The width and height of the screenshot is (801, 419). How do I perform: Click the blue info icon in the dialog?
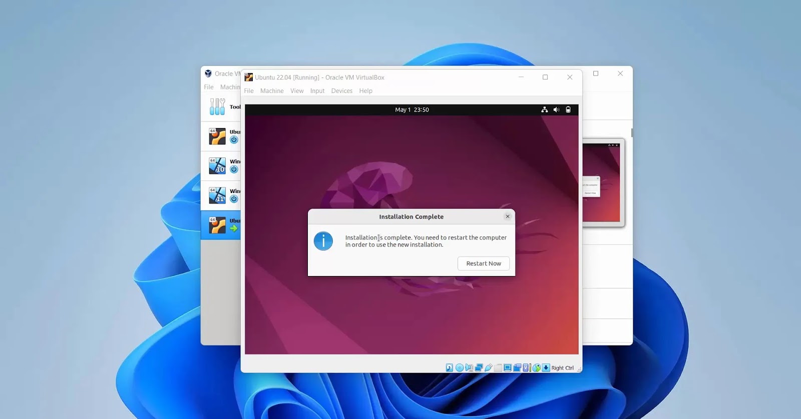(x=323, y=241)
